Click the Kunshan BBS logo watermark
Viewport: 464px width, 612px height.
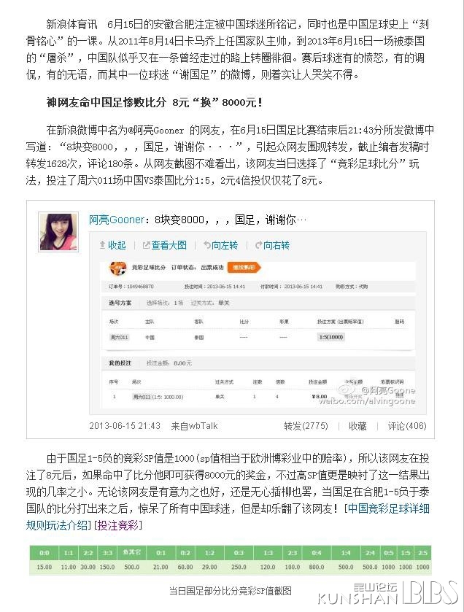387,593
